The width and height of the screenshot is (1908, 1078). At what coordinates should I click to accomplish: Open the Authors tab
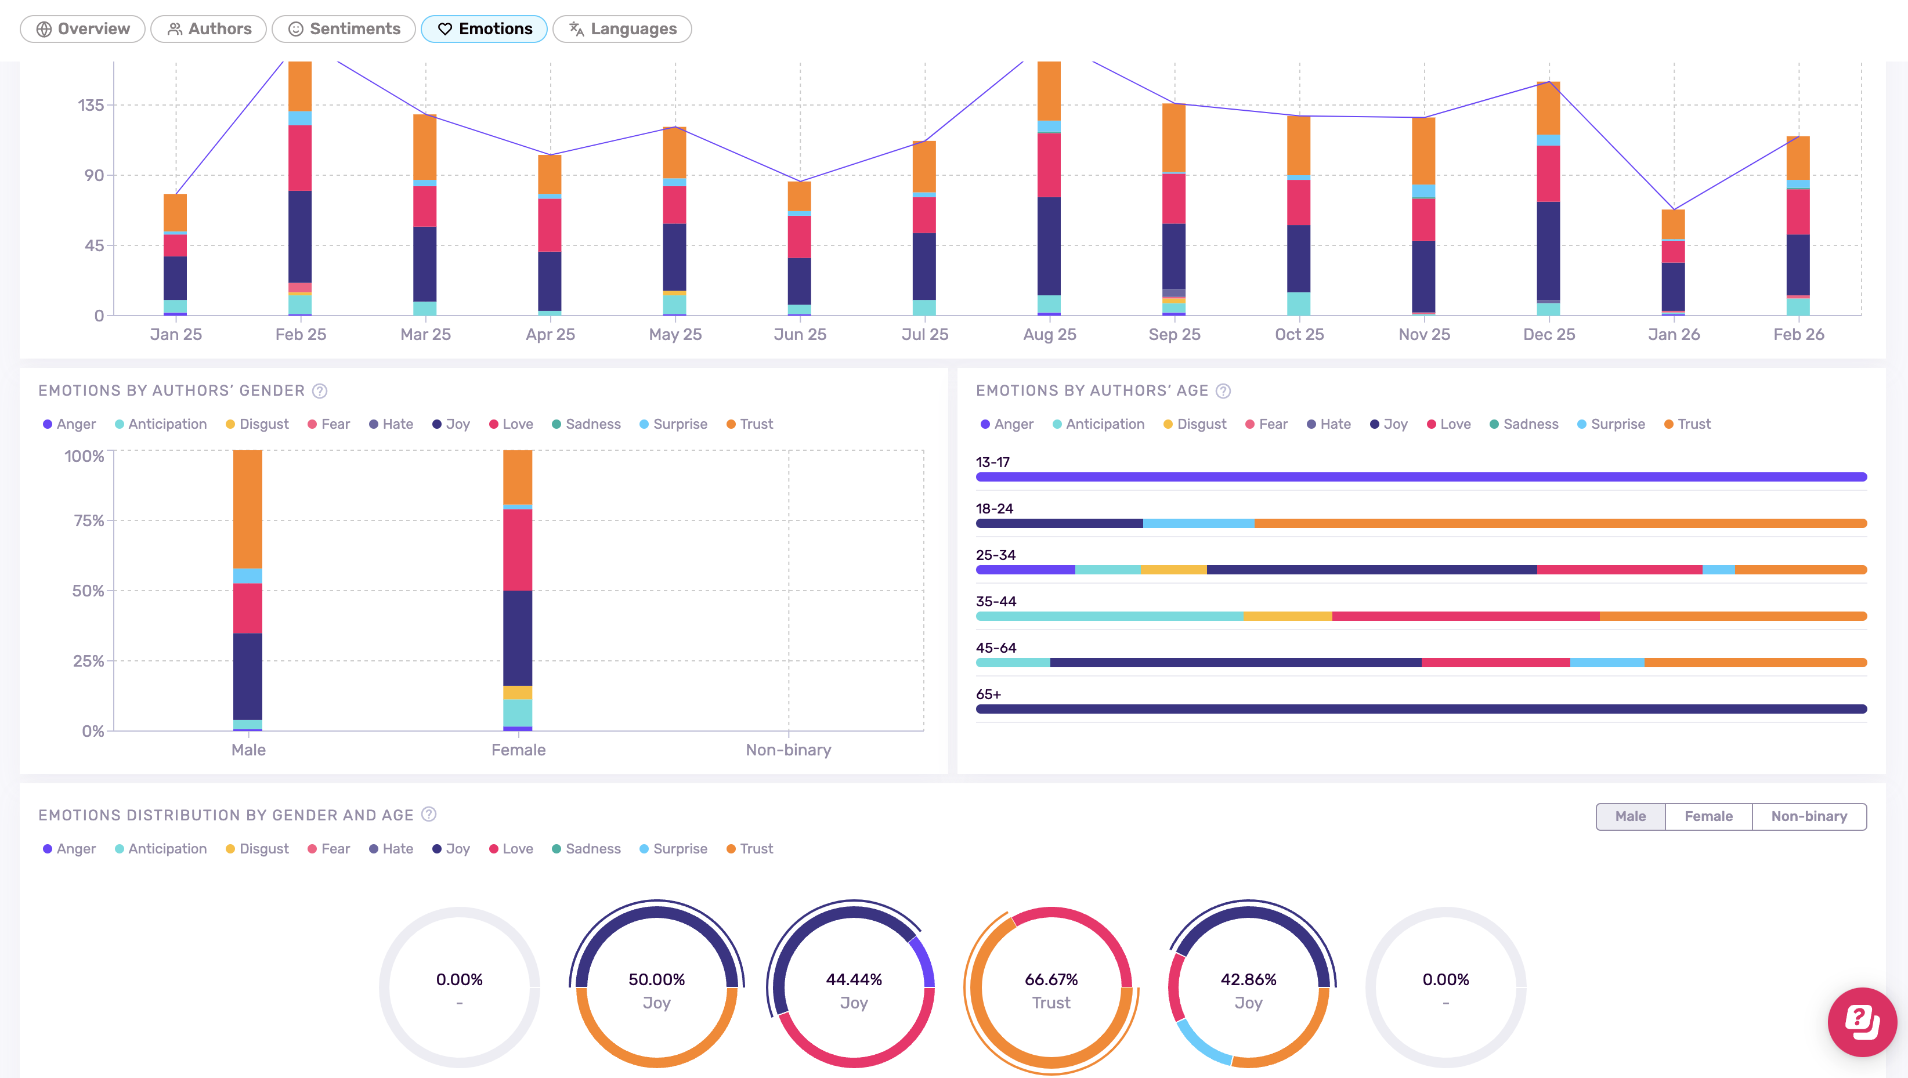click(209, 29)
